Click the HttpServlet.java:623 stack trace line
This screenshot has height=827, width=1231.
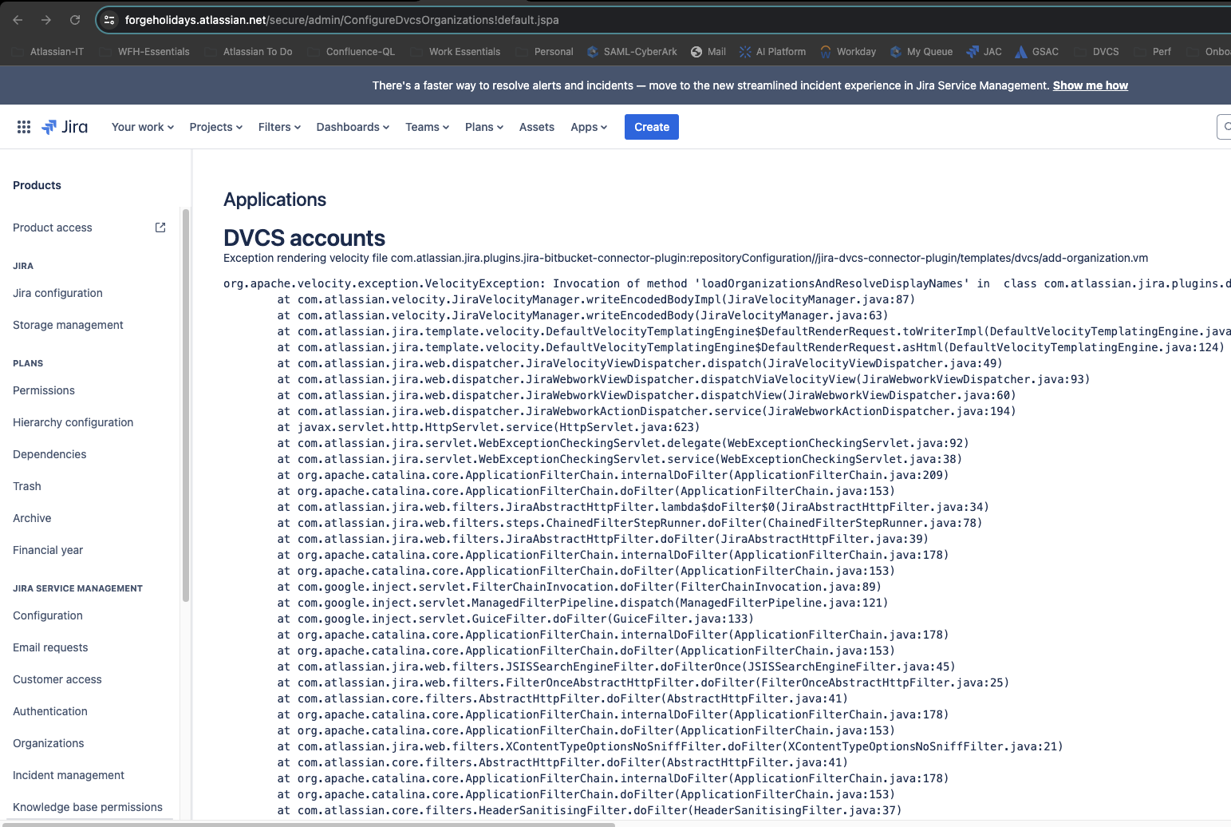488,427
